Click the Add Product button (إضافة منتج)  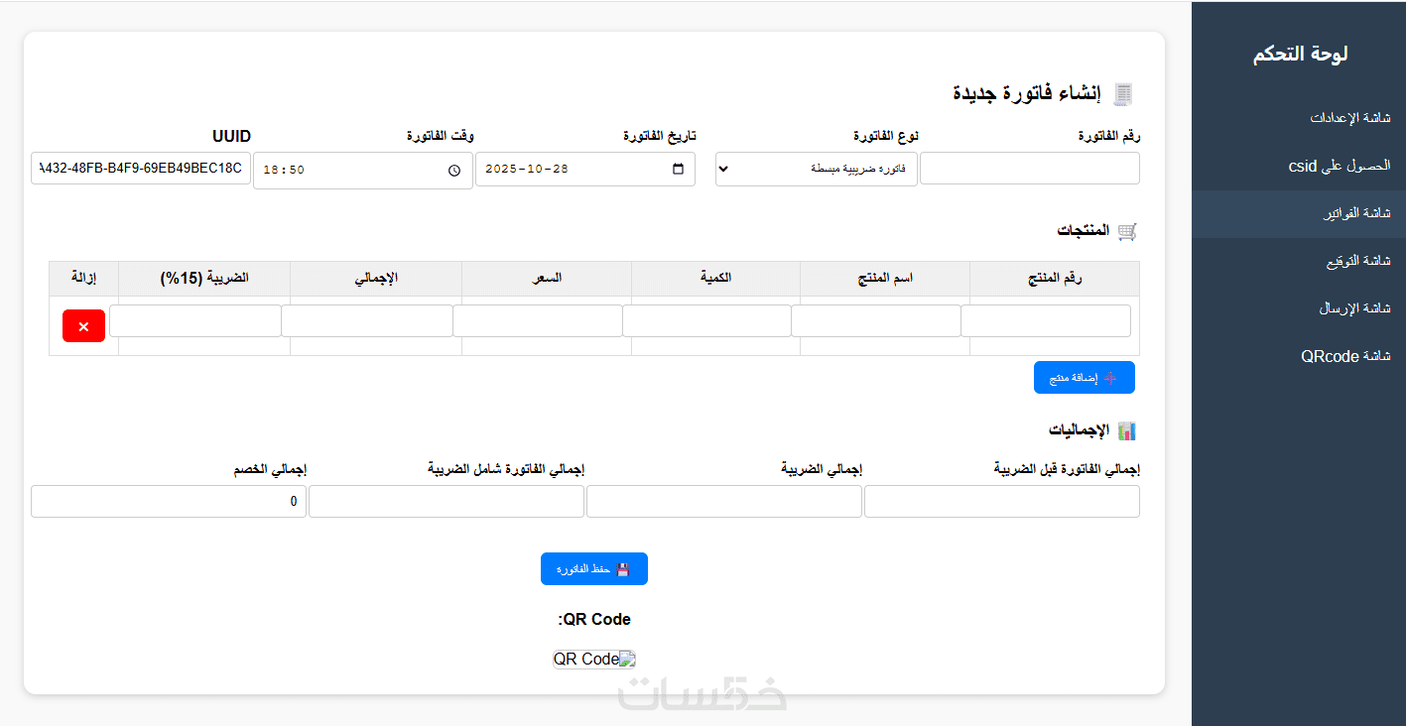pyautogui.click(x=1084, y=378)
